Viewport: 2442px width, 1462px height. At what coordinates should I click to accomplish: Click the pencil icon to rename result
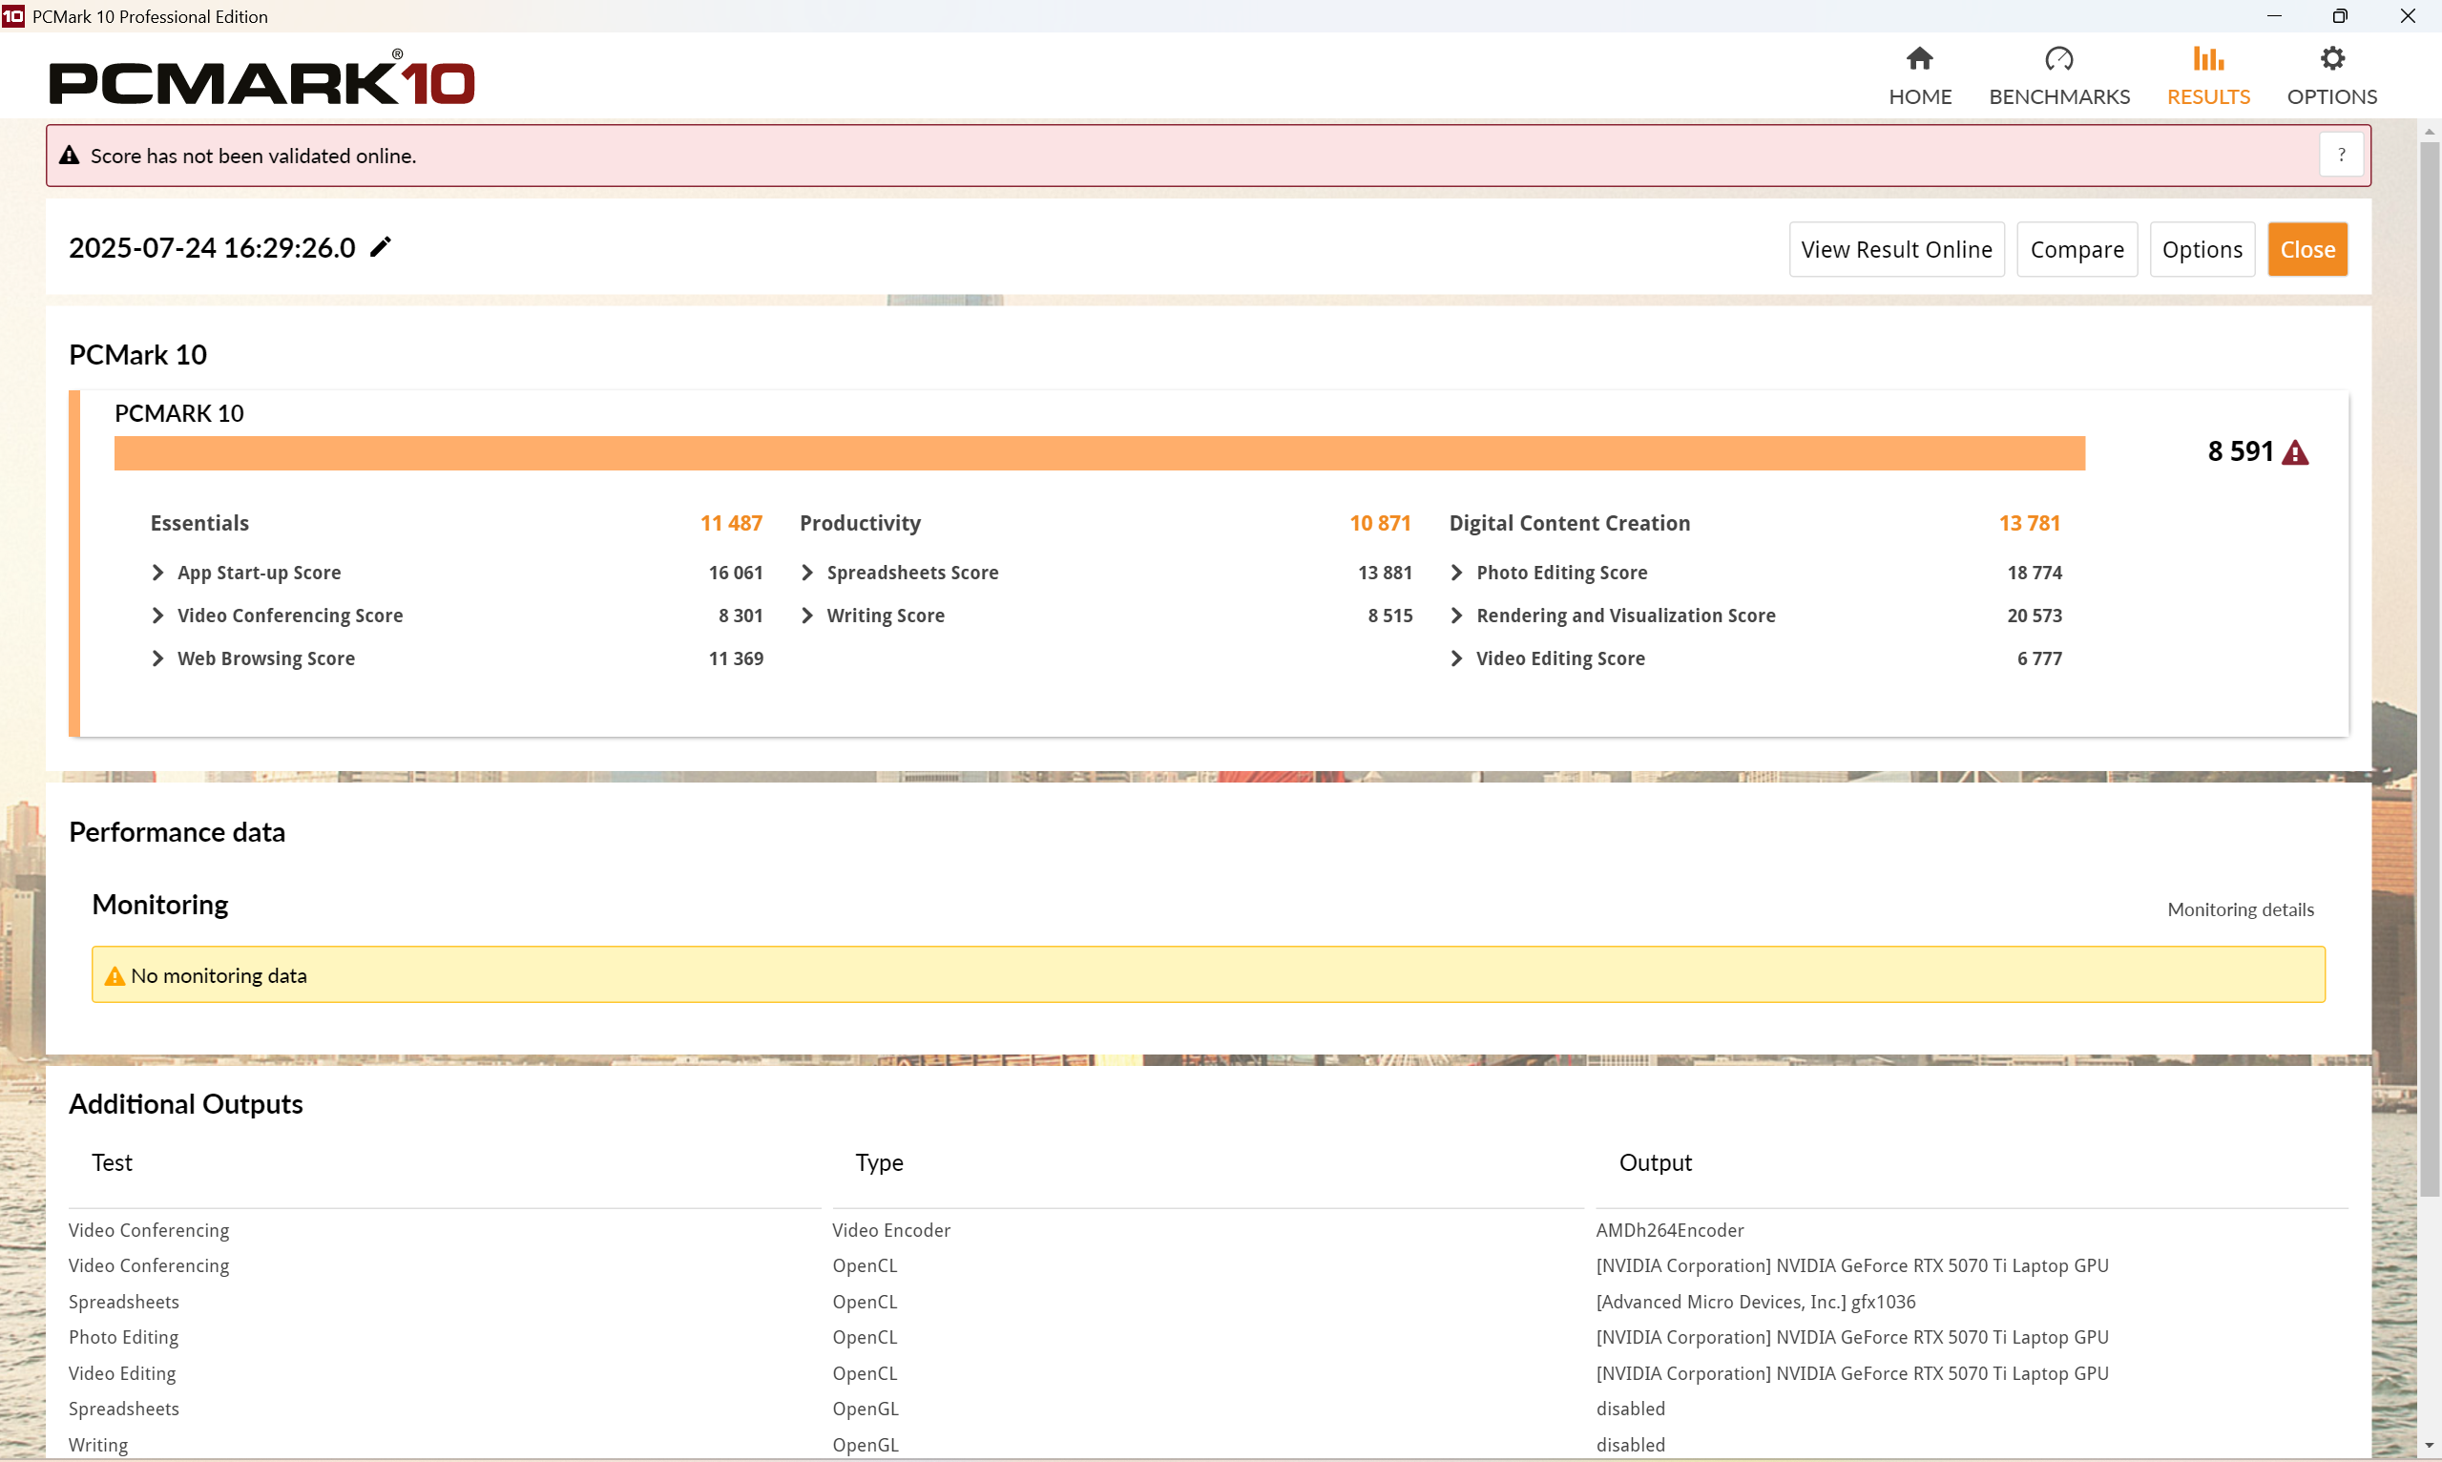tap(380, 247)
